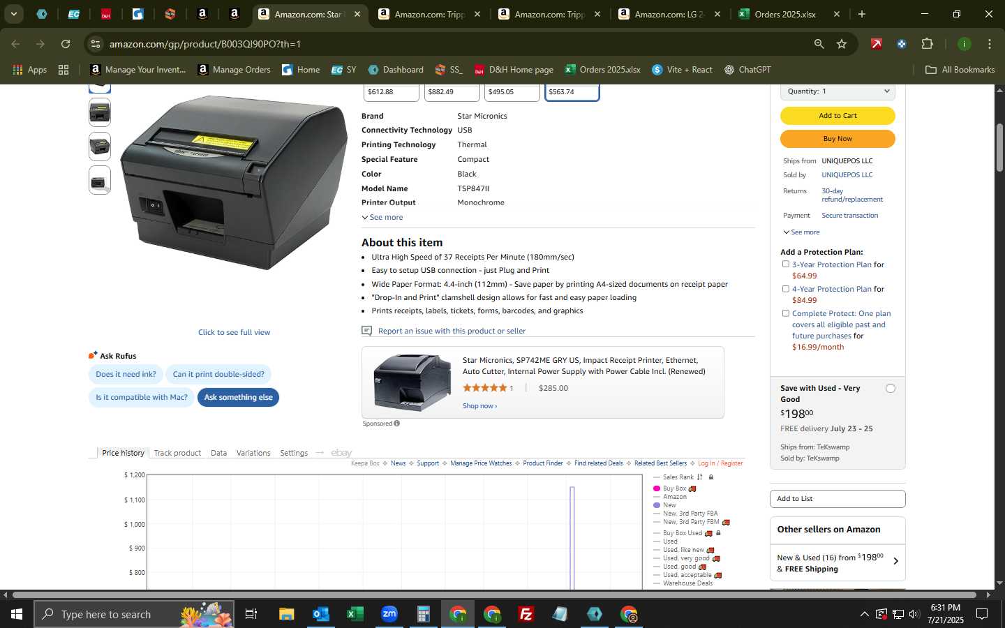Toggle the Buy Box pink legend marker

pos(657,488)
